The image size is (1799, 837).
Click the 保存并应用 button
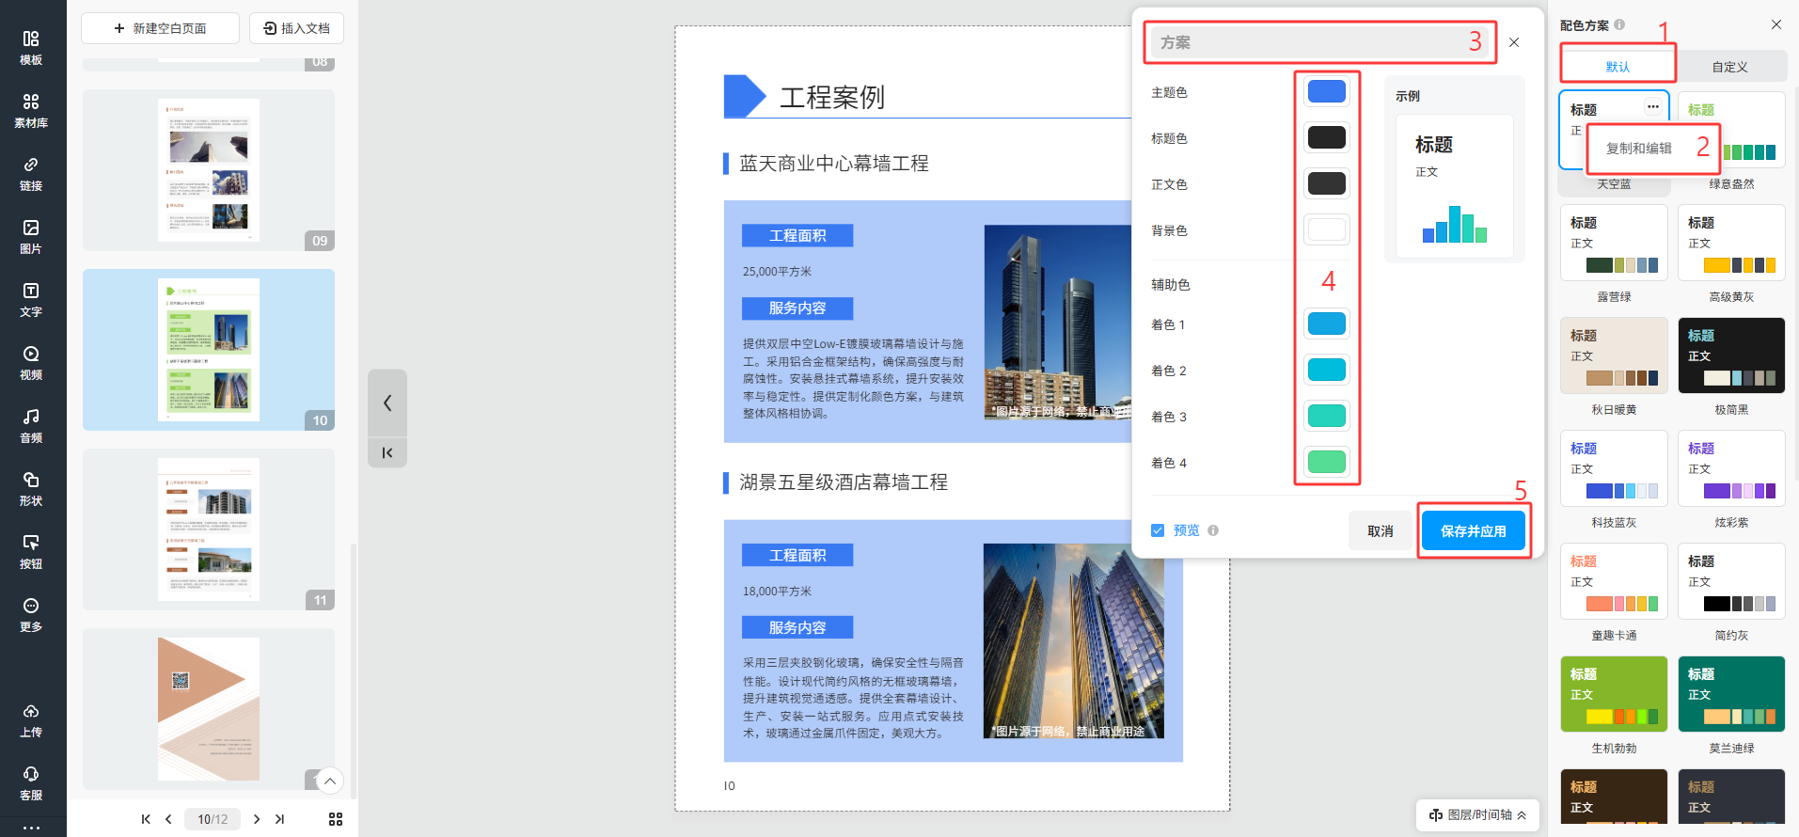point(1473,531)
